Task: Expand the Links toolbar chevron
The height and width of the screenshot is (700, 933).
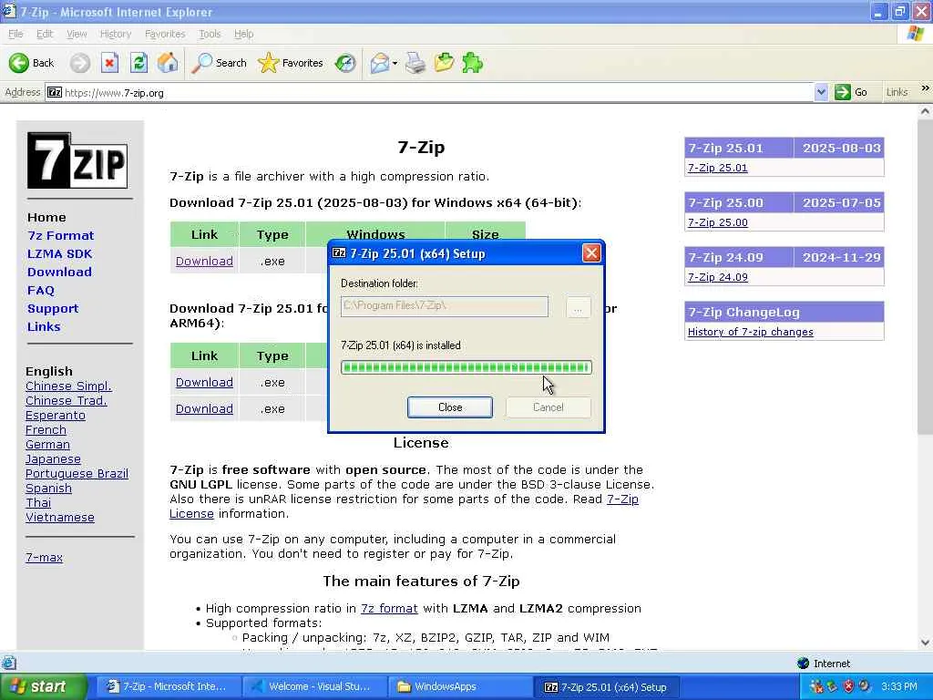Action: point(925,88)
